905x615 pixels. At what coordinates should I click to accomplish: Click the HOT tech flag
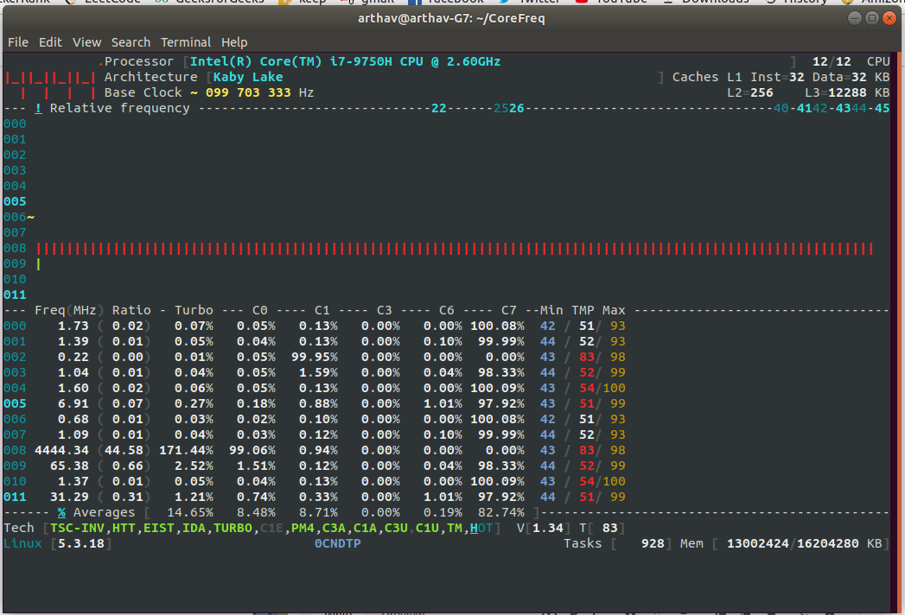(481, 528)
